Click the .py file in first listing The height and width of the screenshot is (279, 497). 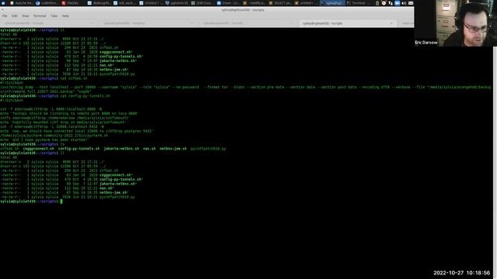coord(117,74)
